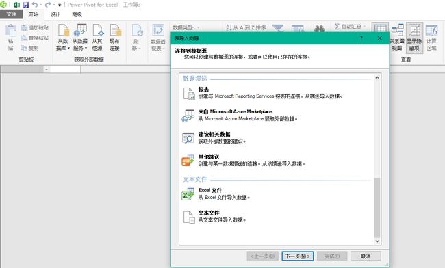Click the 下一步 next button
The height and width of the screenshot is (268, 445).
click(x=298, y=256)
